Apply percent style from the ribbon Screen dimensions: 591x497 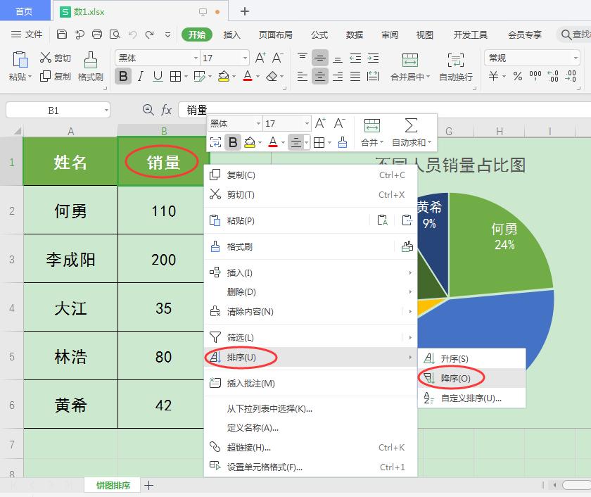click(517, 76)
